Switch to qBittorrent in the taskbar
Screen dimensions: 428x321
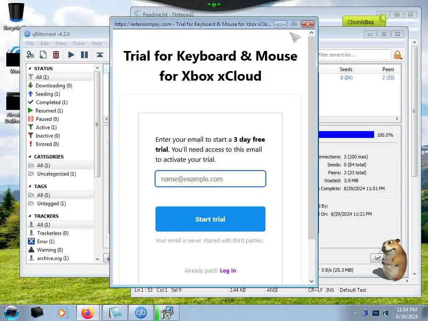coord(140,313)
